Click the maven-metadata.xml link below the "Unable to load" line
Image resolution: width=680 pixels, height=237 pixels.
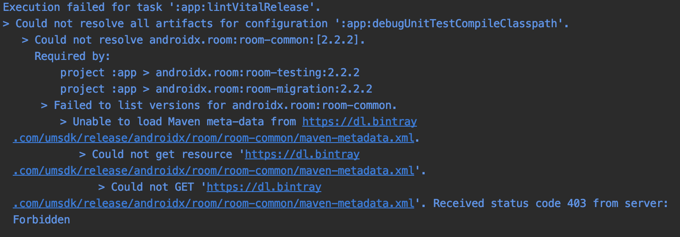[x=213, y=138]
